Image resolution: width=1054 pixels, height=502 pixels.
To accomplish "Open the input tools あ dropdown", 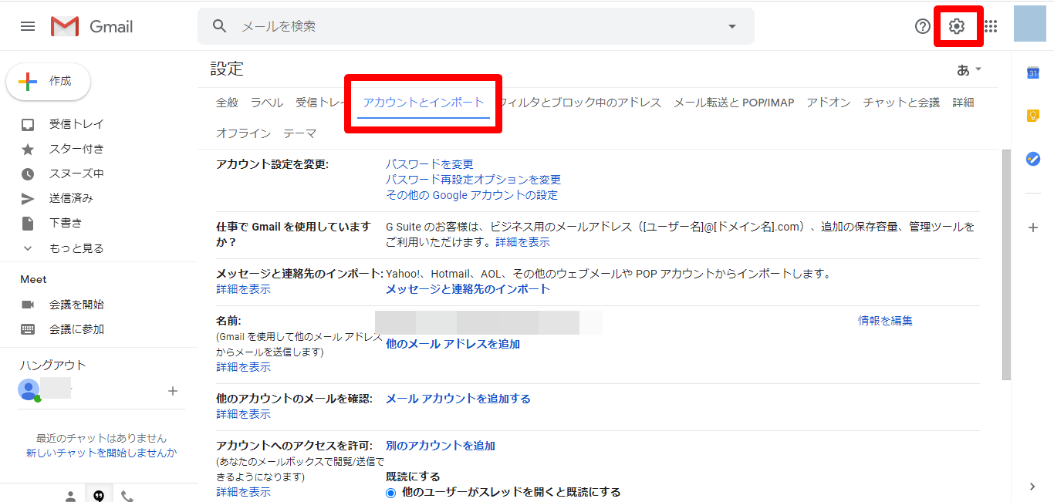I will 969,70.
